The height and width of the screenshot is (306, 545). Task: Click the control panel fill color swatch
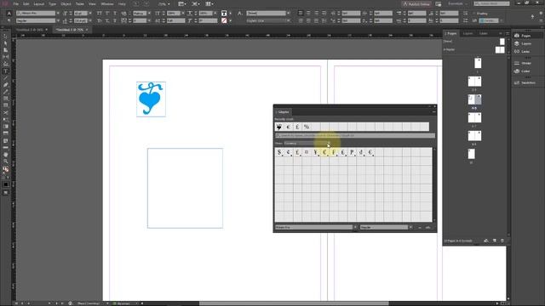pyautogui.click(x=224, y=14)
